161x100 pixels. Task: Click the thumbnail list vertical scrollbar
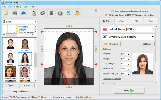coord(36,60)
